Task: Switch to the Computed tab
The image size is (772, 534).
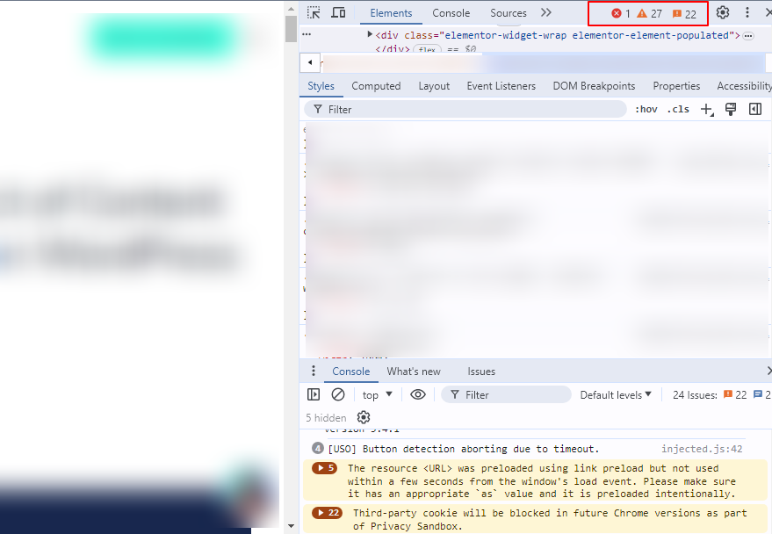Action: 376,86
